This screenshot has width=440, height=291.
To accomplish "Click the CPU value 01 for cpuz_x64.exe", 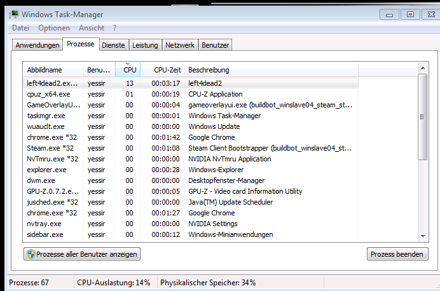I will (x=129, y=94).
